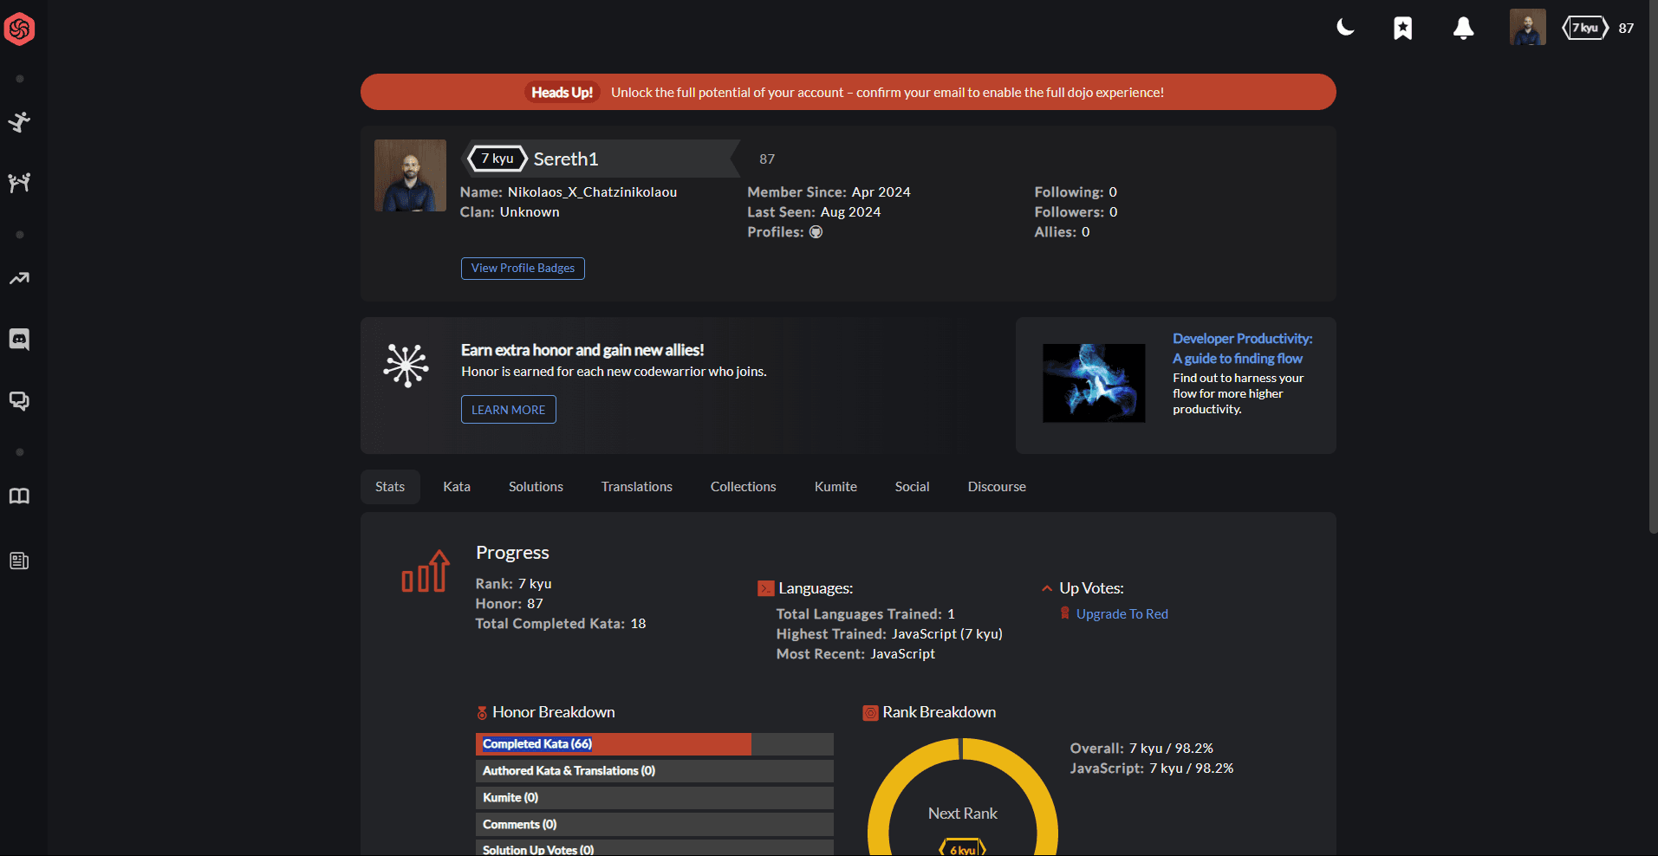
Task: Click the Authored Kata & Translations (0) bar
Action: pos(654,771)
